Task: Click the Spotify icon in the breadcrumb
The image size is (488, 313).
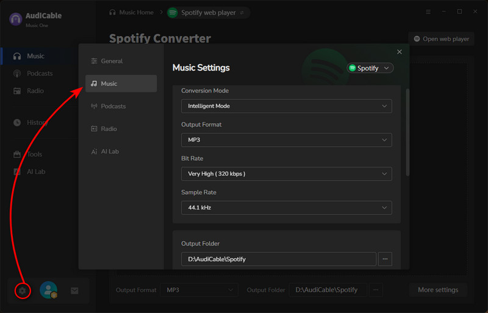Action: tap(173, 13)
